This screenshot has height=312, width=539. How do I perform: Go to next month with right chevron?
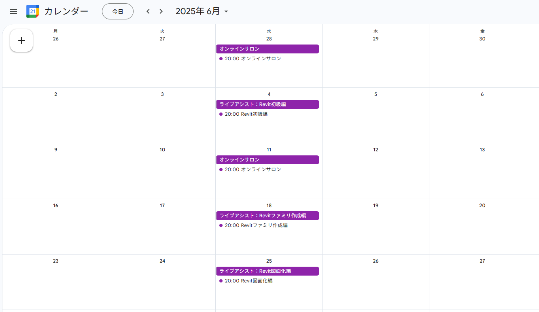pos(161,11)
